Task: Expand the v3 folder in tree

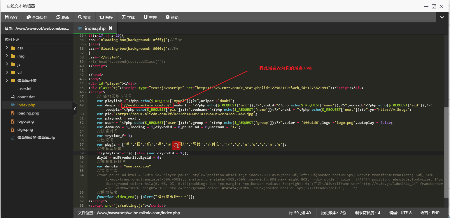Action: 7,72
